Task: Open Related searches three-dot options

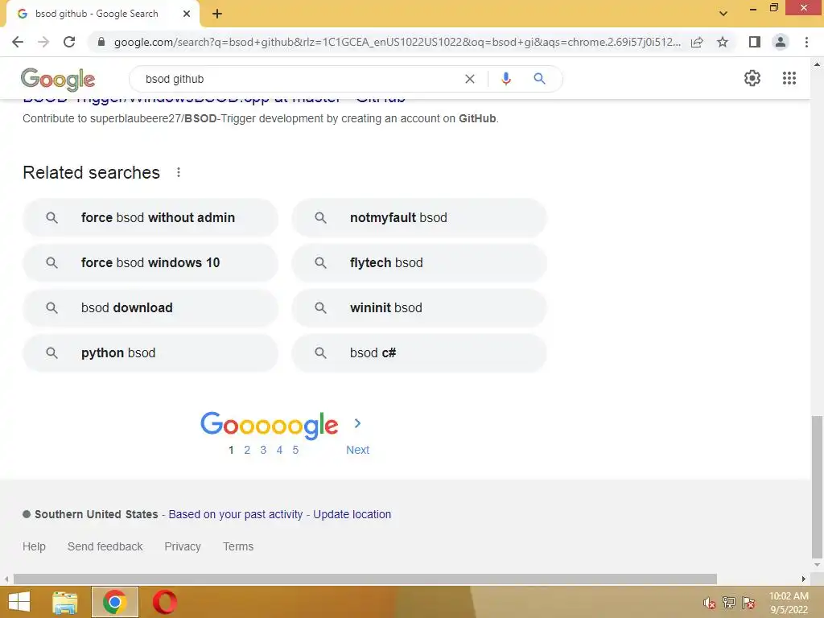Action: (179, 172)
